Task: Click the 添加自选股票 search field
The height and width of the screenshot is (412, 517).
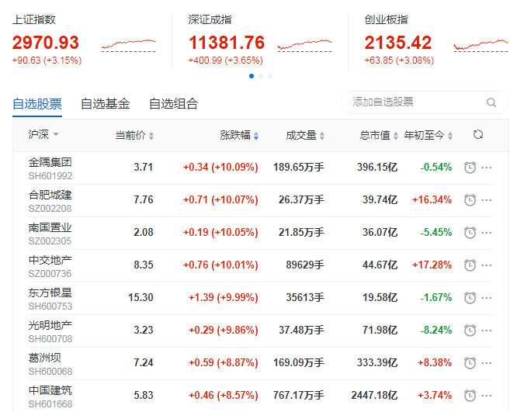Action: point(415,102)
